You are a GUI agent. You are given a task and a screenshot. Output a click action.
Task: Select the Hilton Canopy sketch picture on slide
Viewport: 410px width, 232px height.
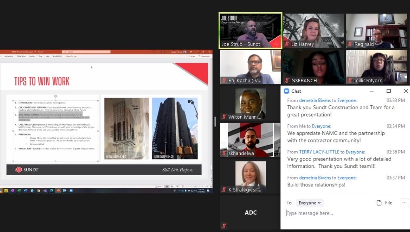[x=127, y=128]
